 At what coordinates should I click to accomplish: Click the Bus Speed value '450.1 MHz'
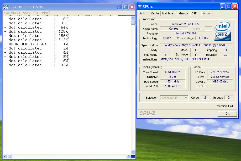click(x=172, y=82)
